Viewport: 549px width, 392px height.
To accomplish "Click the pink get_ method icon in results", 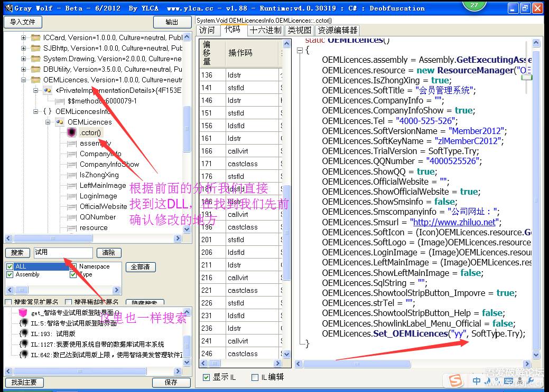I will click(x=23, y=313).
